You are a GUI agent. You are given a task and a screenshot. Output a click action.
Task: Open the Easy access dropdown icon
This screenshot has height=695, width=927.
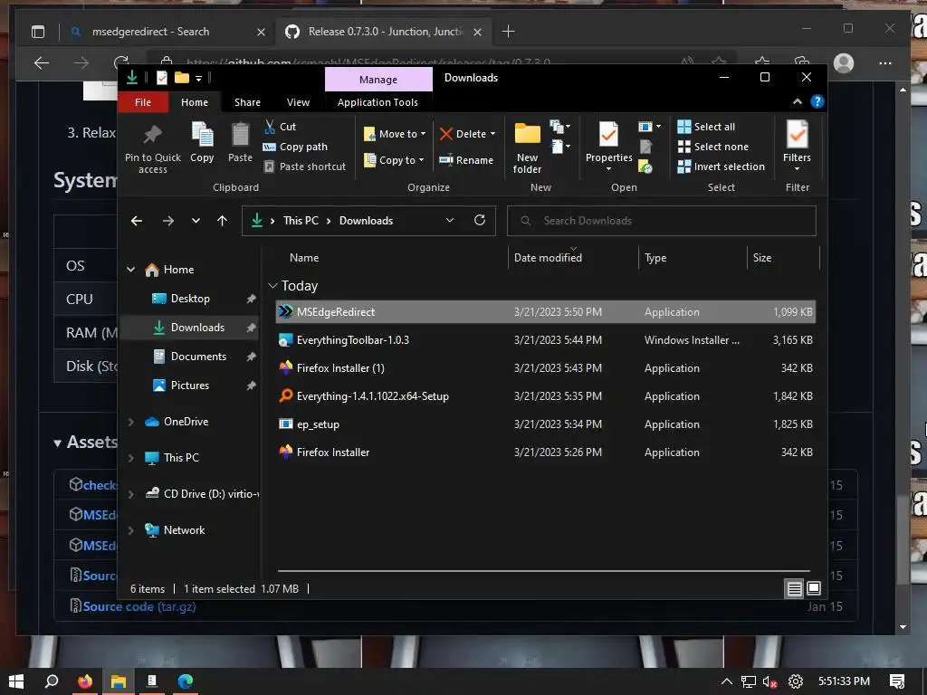pos(561,147)
